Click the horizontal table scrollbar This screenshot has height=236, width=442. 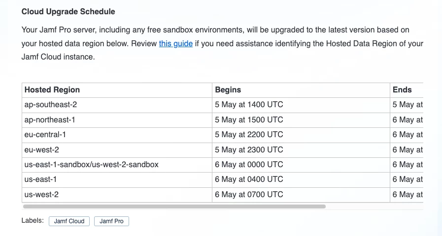(174, 206)
